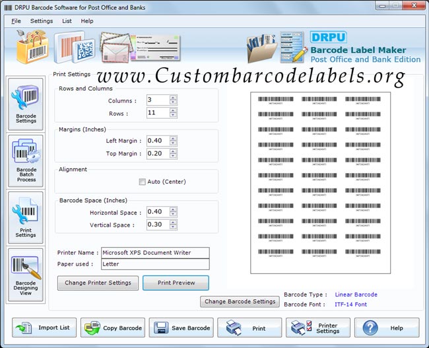Open the Barcode Settings sidebar panel
The image size is (429, 348).
coord(26,104)
